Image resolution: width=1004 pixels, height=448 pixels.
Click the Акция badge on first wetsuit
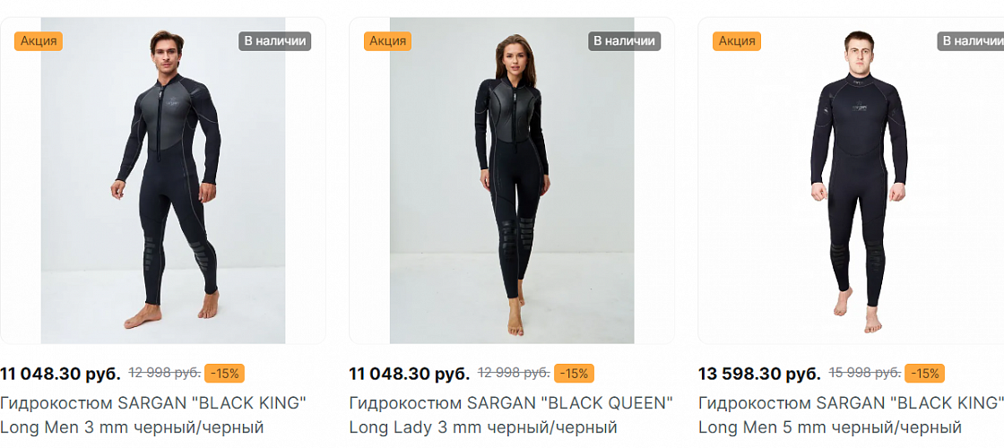(x=39, y=41)
